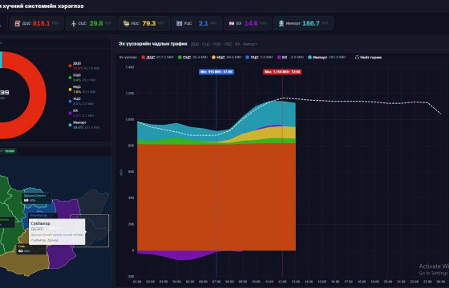Click the purple negative БХ area below zero

pyautogui.click(x=184, y=255)
